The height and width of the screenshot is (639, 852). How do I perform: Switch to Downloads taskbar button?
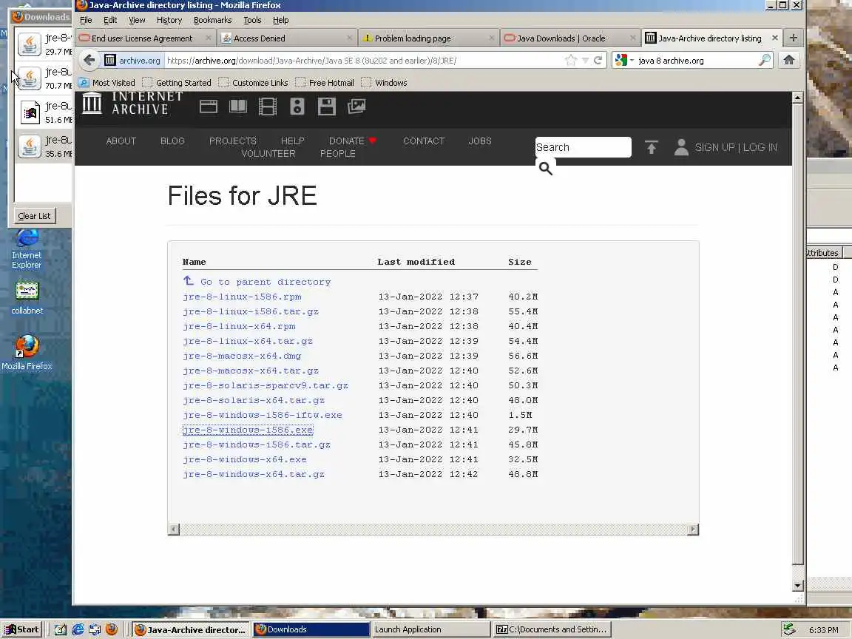pos(311,629)
